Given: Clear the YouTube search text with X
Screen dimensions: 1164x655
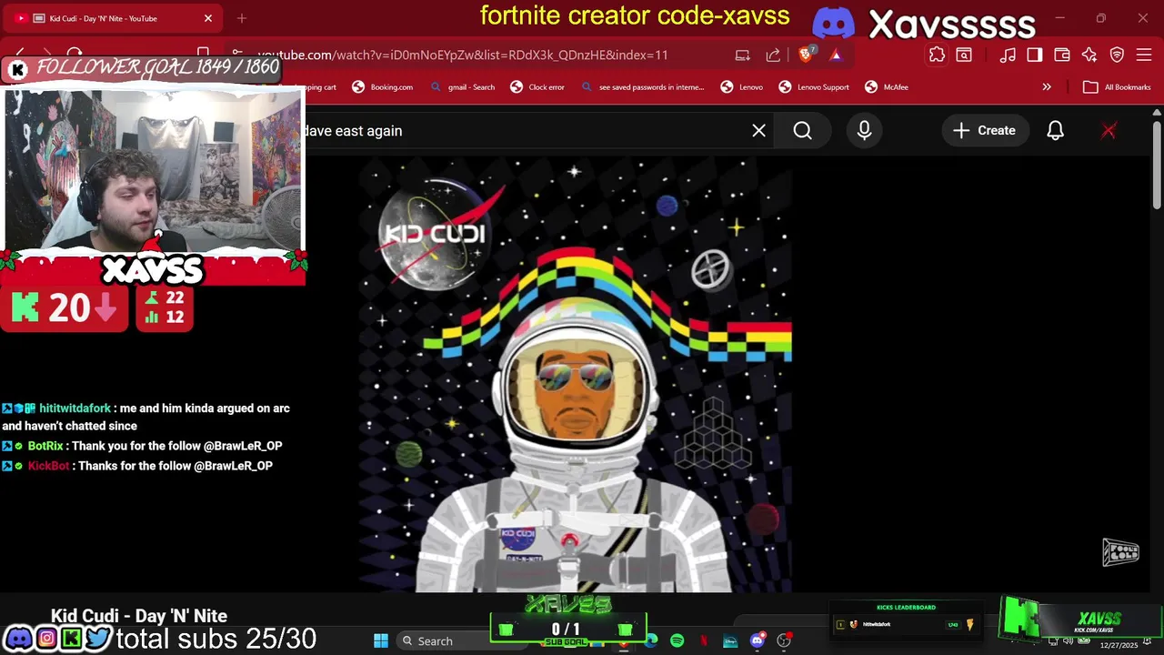Looking at the screenshot, I should [759, 130].
